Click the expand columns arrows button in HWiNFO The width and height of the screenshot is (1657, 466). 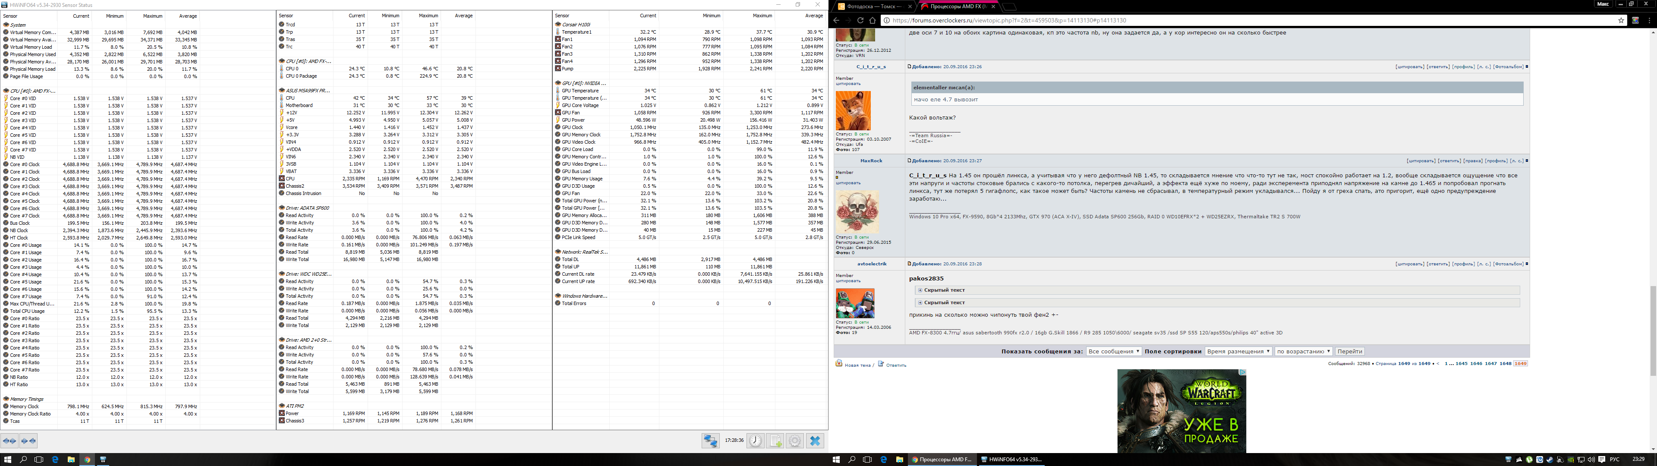click(x=9, y=441)
